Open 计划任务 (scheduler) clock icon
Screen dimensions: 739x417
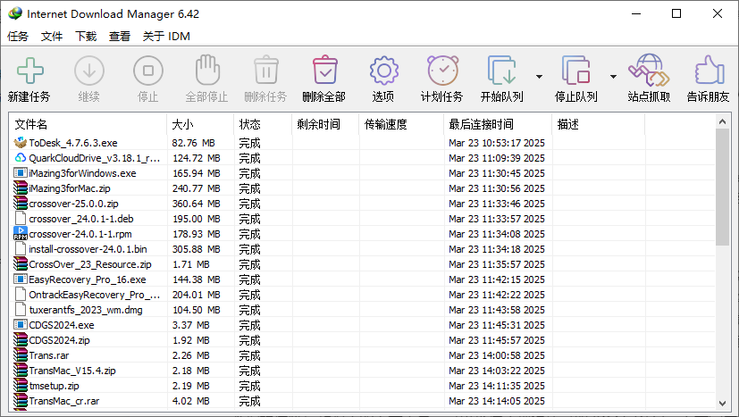coord(442,71)
